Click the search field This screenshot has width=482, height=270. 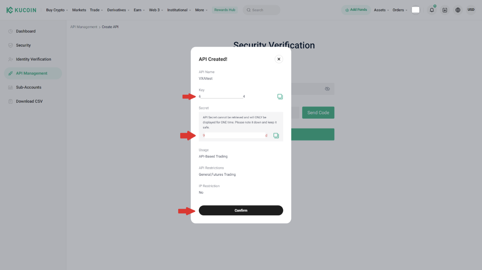click(262, 10)
